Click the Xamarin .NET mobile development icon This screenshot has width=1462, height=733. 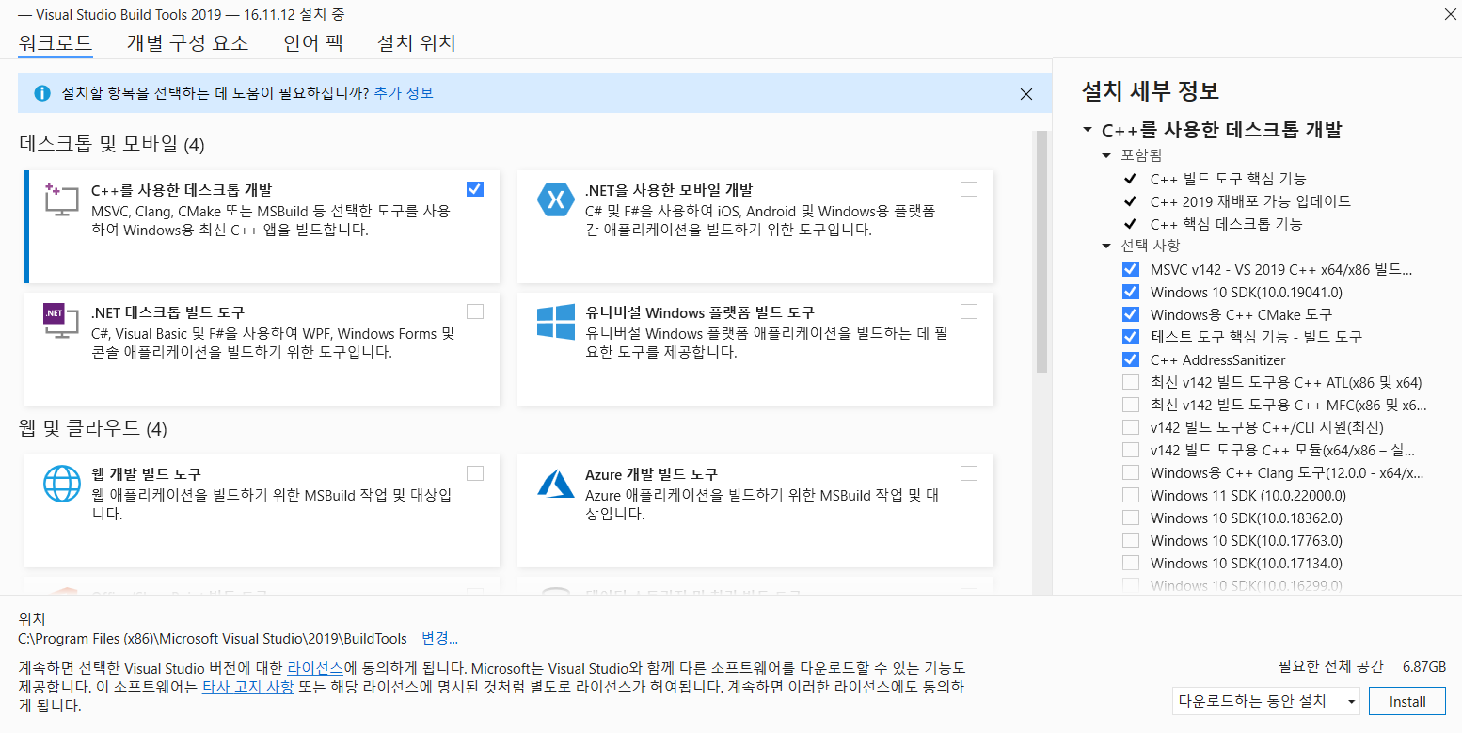(x=555, y=199)
